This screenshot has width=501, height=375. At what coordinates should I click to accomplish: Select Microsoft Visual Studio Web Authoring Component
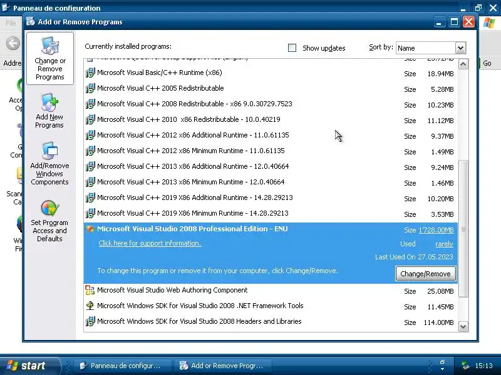click(271, 290)
